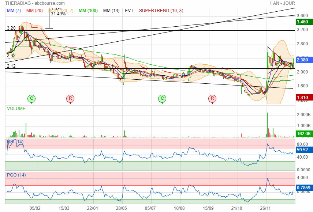Click the blue 2.380 current price tag
The width and height of the screenshot is (313, 212).
click(x=303, y=60)
